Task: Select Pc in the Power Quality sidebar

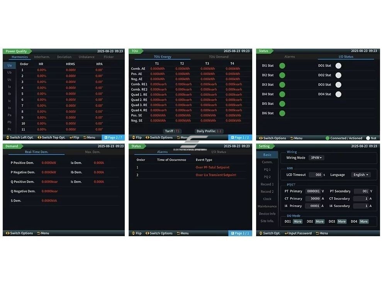Action: pyautogui.click(x=10, y=129)
